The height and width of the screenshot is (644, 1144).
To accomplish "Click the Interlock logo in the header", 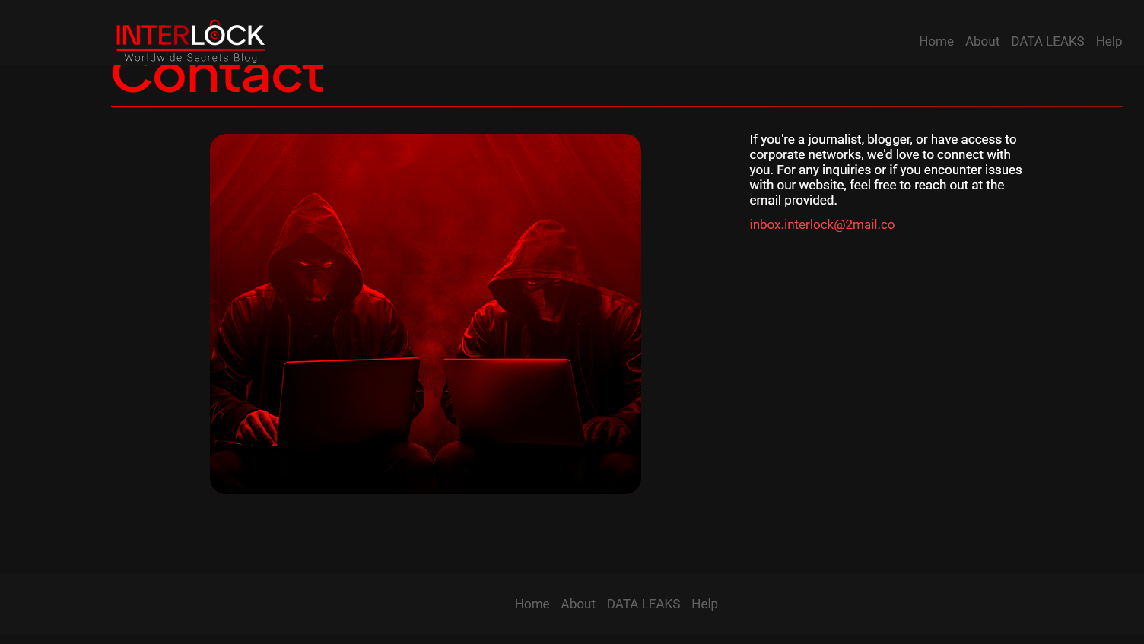I will pyautogui.click(x=190, y=41).
